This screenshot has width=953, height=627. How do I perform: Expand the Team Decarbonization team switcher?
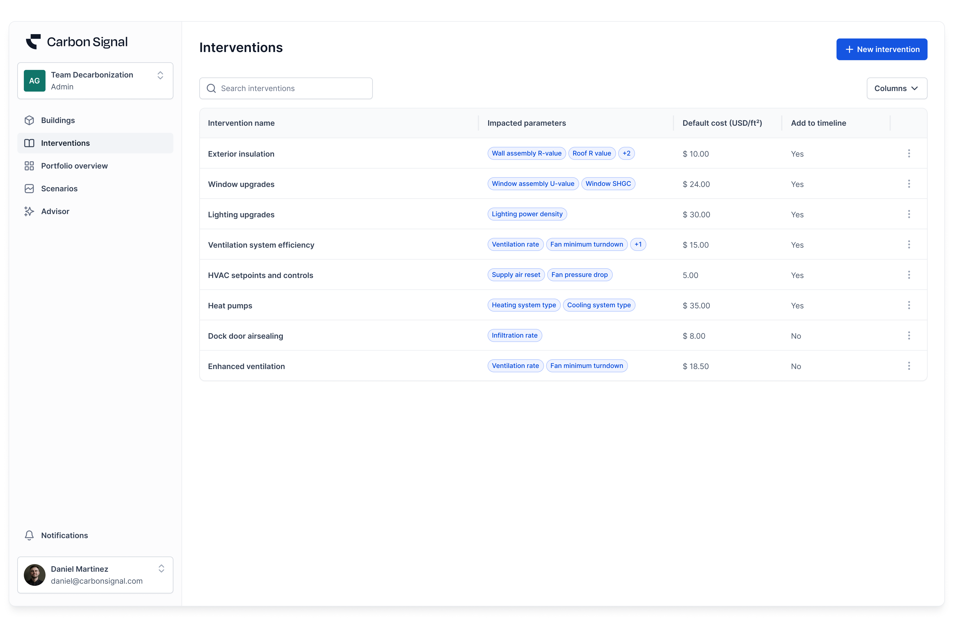[x=160, y=76]
